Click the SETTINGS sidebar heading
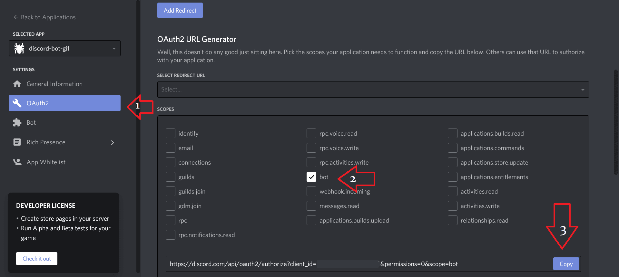This screenshot has width=619, height=277. (24, 70)
